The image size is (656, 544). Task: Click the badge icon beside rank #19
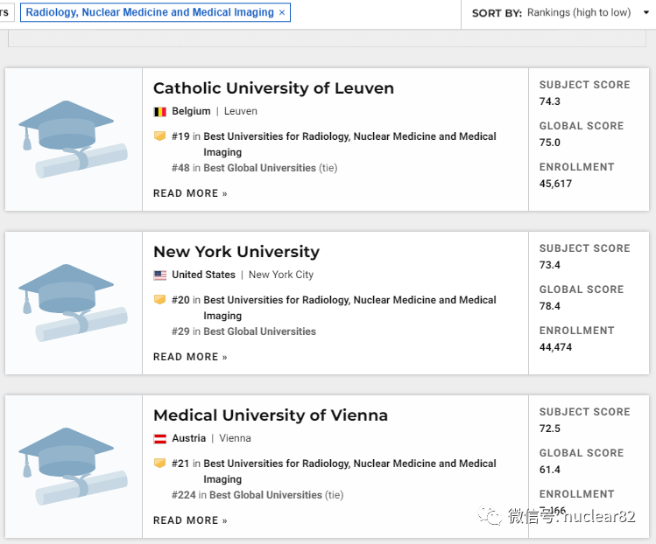159,136
